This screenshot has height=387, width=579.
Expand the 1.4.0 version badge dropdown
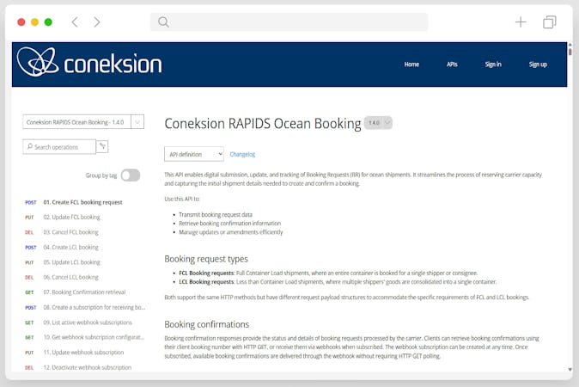pos(378,123)
